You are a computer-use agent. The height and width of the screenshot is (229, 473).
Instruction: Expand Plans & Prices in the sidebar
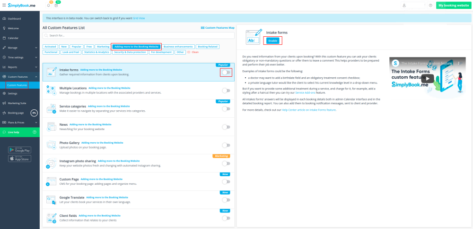click(x=19, y=123)
